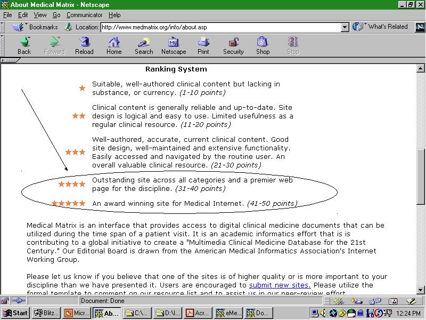The image size is (426, 320).
Task: Click the Location address field
Action: tap(221, 27)
